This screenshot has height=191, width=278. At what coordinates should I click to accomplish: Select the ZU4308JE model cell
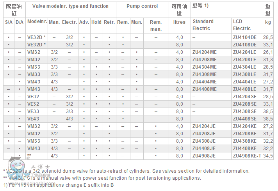pyautogui.click(x=205, y=141)
